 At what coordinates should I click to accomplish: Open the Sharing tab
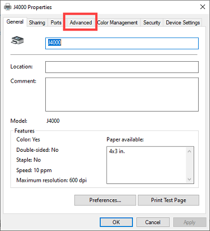pos(37,23)
